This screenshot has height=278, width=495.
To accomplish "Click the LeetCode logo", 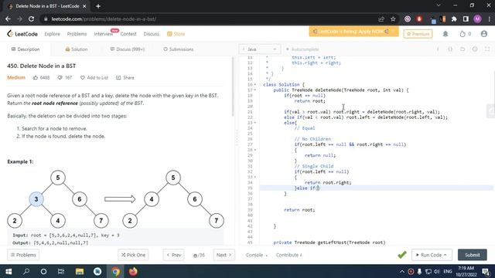I will [22, 34].
